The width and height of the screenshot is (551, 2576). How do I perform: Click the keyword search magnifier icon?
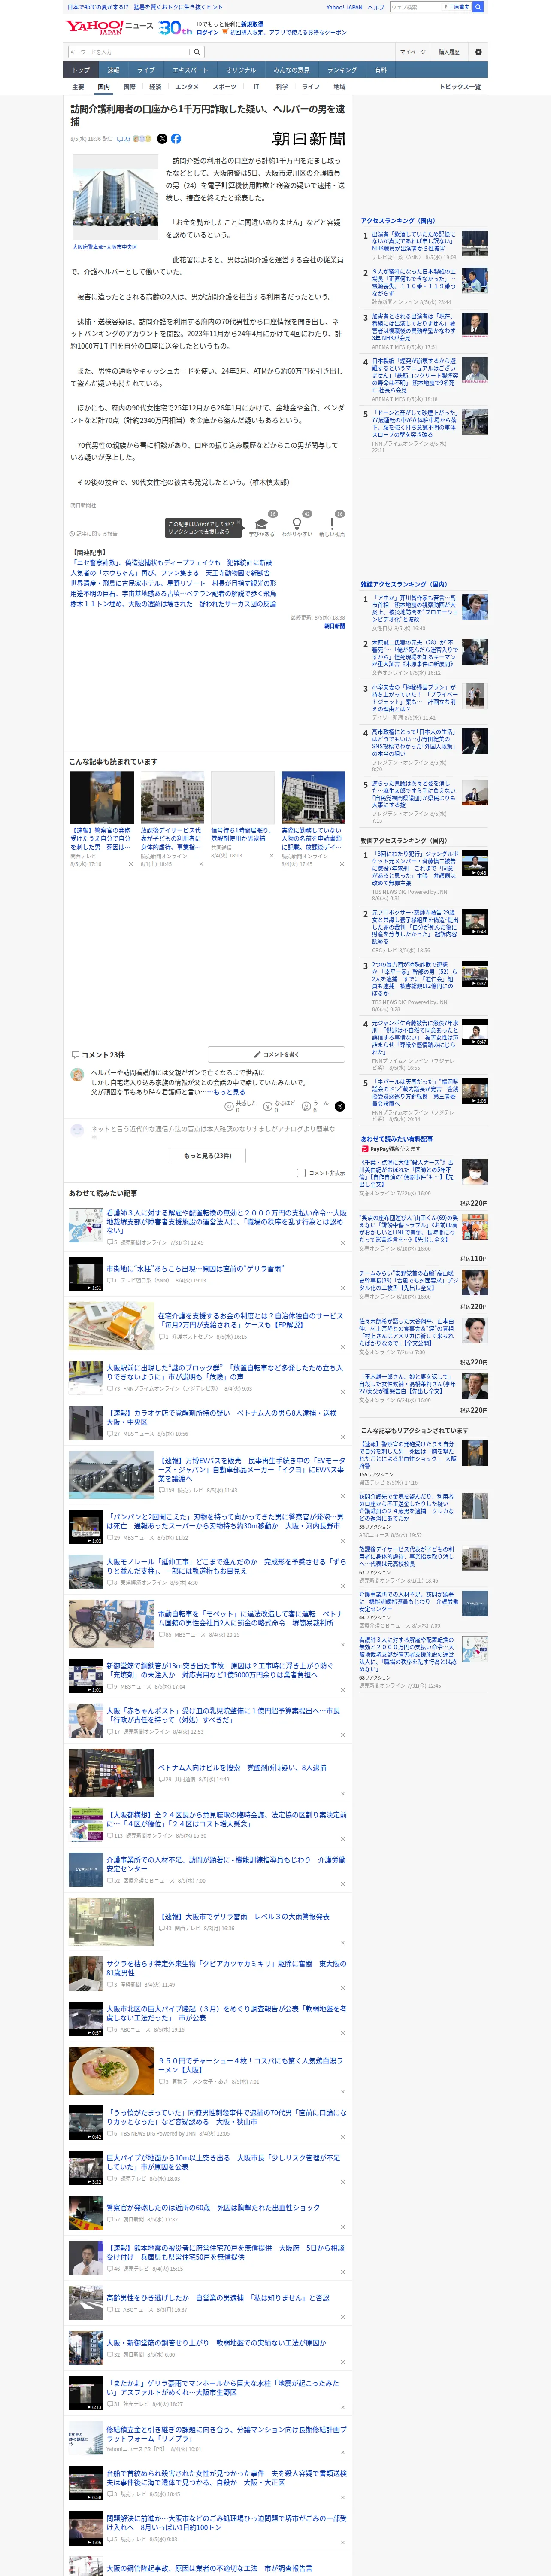(x=197, y=52)
